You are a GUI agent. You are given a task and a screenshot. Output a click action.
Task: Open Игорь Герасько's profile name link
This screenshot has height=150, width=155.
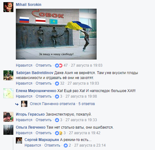30,114
